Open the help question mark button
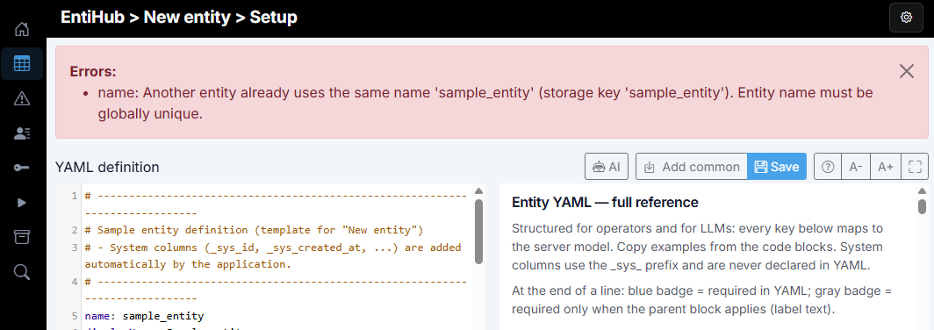This screenshot has width=934, height=330. [828, 167]
